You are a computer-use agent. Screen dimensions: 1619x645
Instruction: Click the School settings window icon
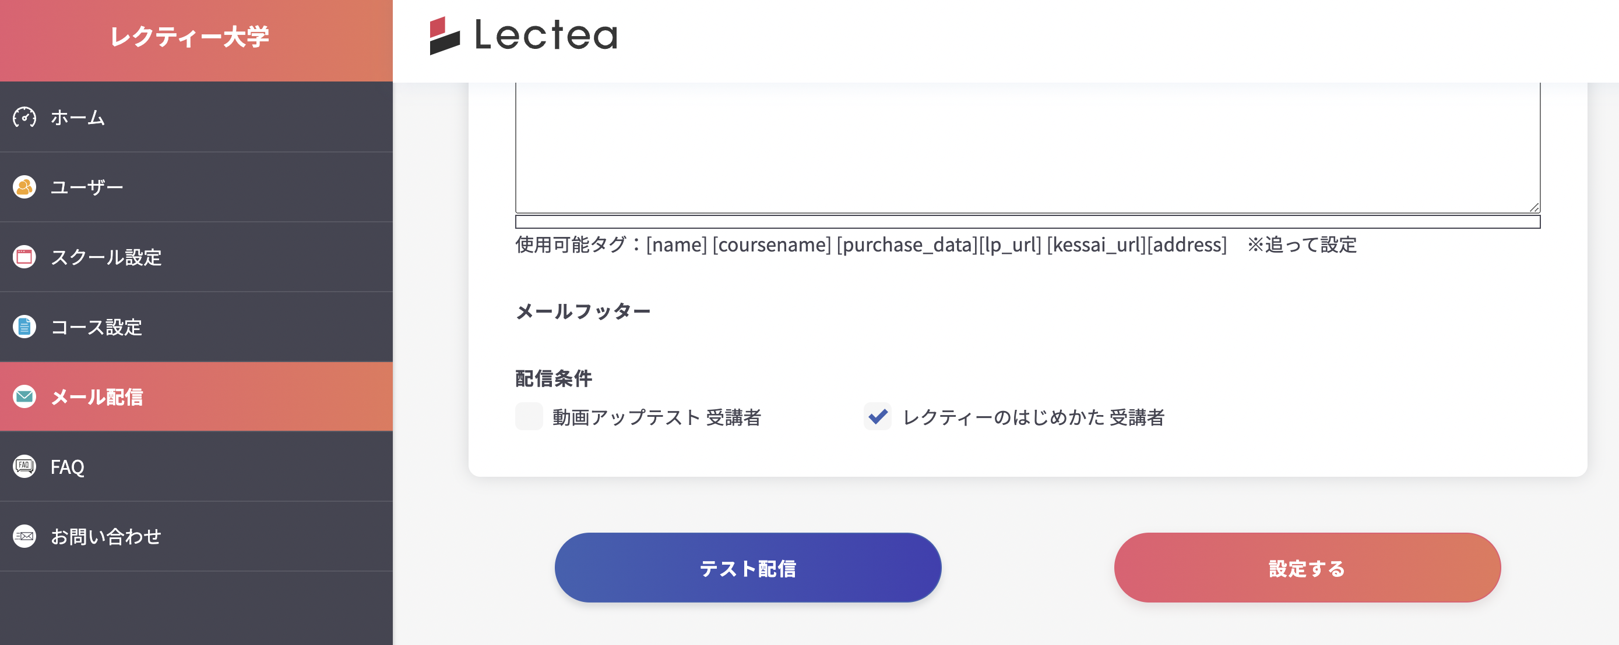[24, 257]
